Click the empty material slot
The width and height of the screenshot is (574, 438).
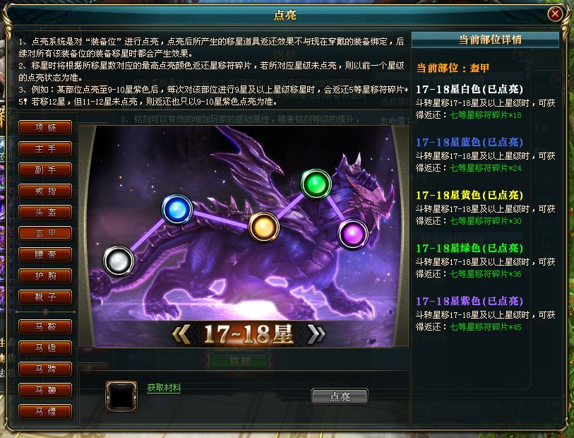[x=121, y=396]
